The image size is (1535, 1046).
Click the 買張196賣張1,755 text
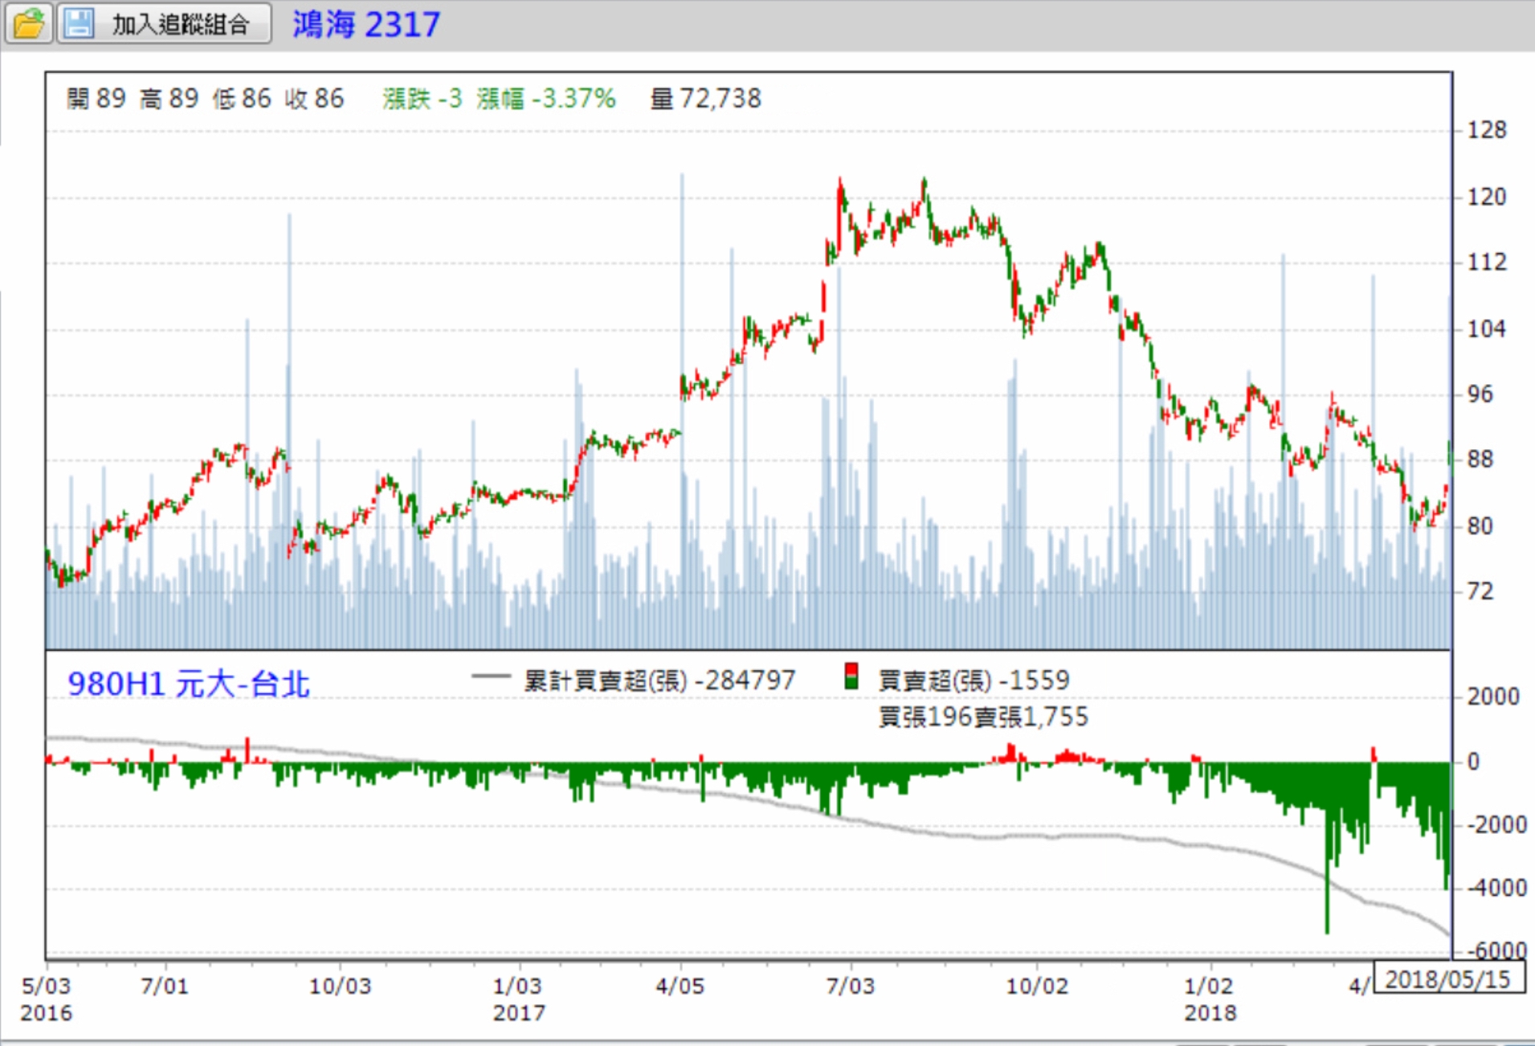[x=983, y=716]
